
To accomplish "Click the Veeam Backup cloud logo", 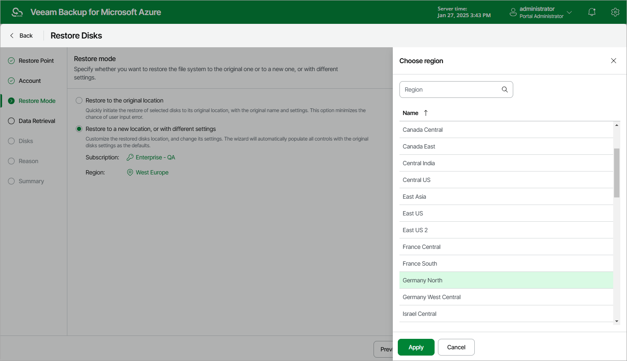I will pos(17,12).
